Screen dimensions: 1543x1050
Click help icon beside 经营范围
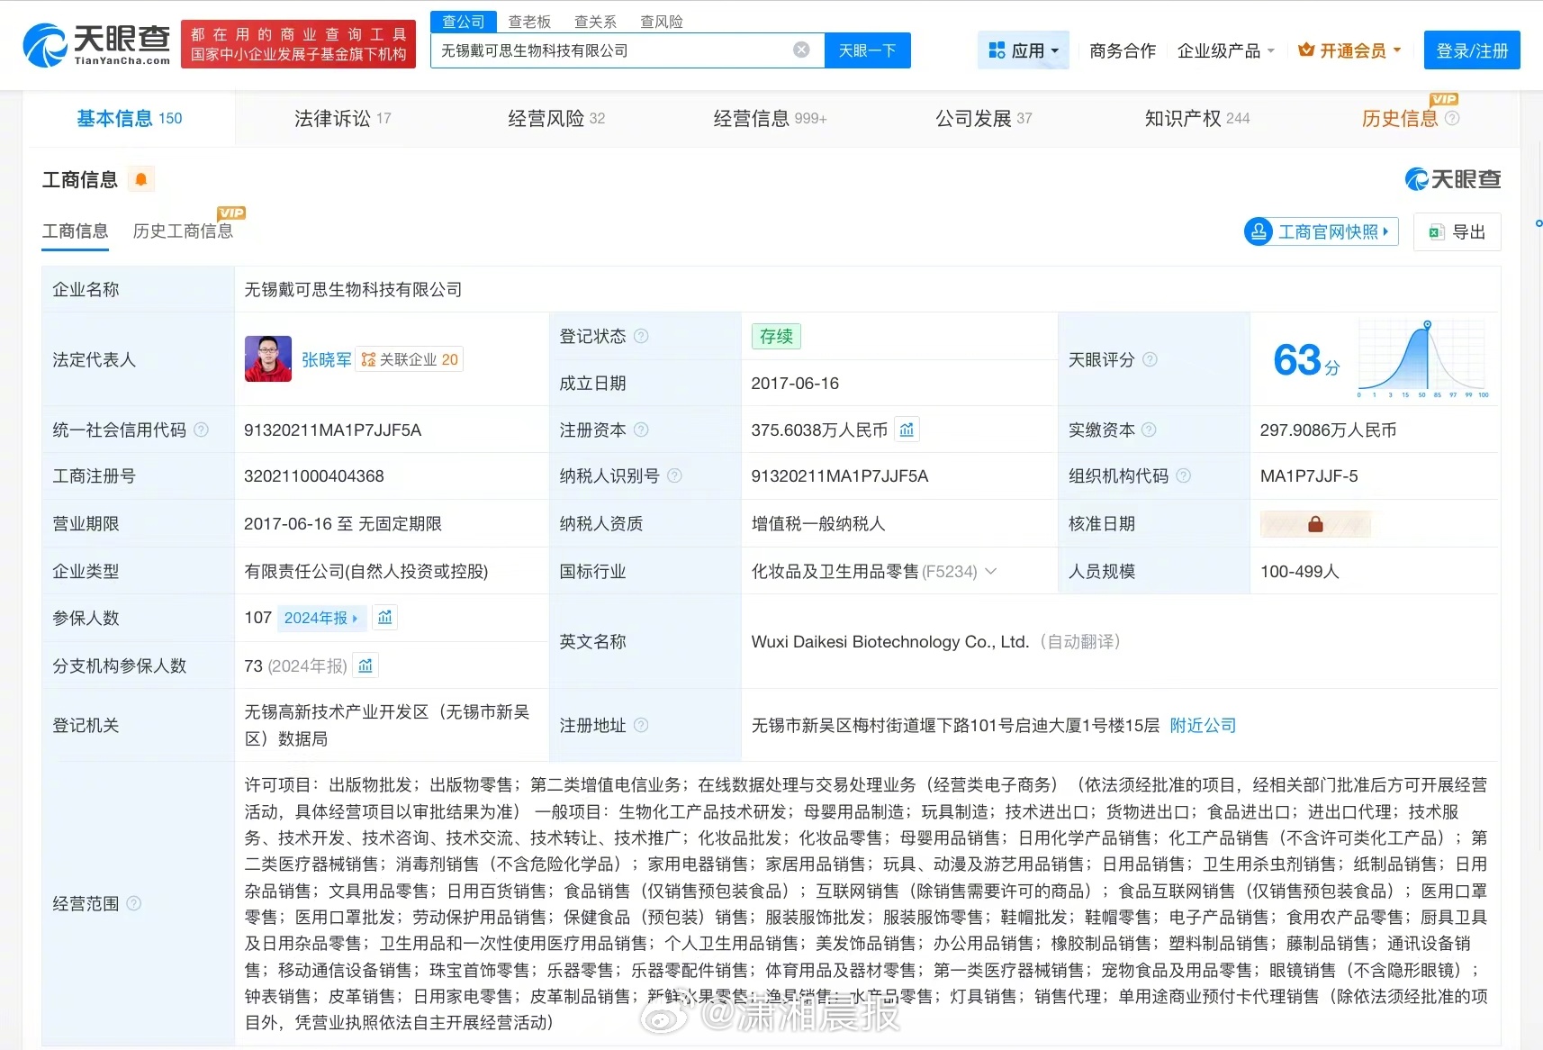click(134, 903)
